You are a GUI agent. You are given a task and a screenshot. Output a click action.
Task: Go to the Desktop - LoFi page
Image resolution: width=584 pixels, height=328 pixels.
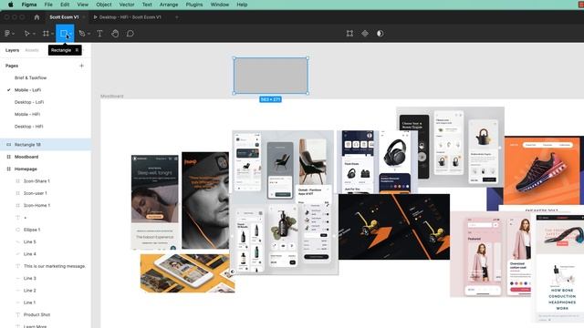click(29, 102)
